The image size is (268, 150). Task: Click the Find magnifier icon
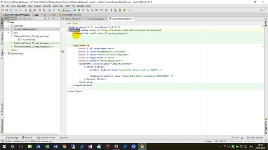(40, 10)
